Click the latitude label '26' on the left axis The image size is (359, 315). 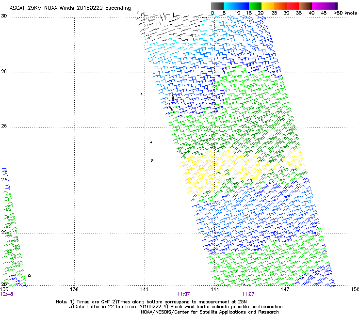[x=4, y=126]
